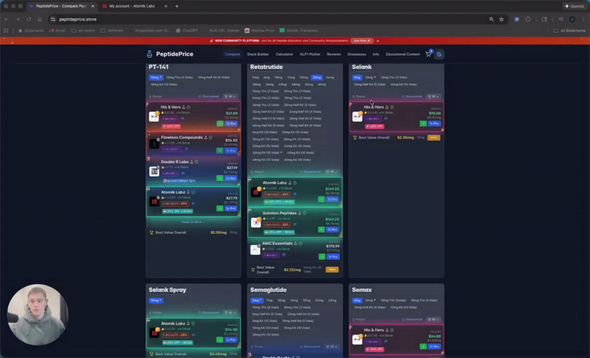Toggle the Discounted filter in the Selank column
590x358 pixels.
click(x=414, y=96)
